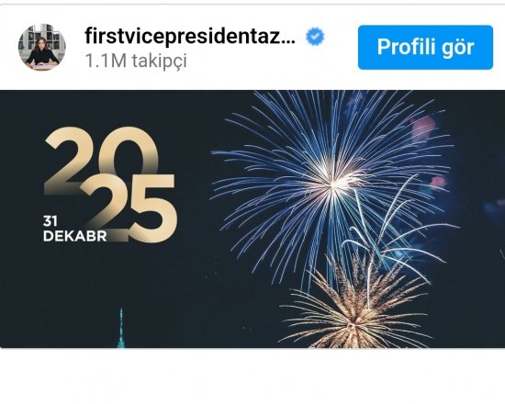Click the 31 DEKABR date text

pos(74,229)
